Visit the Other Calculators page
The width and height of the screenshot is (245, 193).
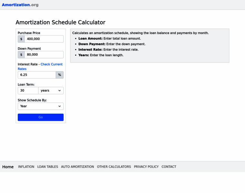[114, 167]
